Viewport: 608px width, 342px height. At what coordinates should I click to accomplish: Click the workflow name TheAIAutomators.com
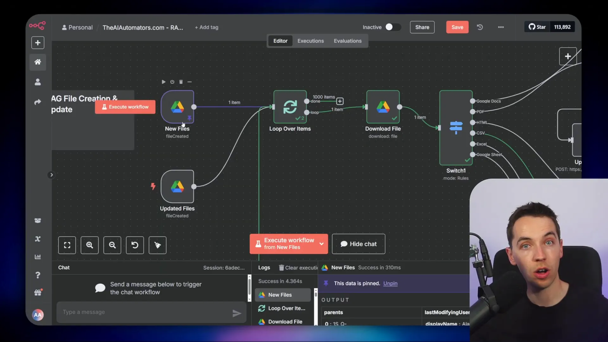[x=143, y=28]
